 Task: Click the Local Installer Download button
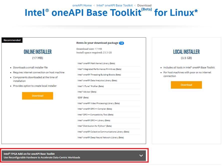(x=186, y=85)
